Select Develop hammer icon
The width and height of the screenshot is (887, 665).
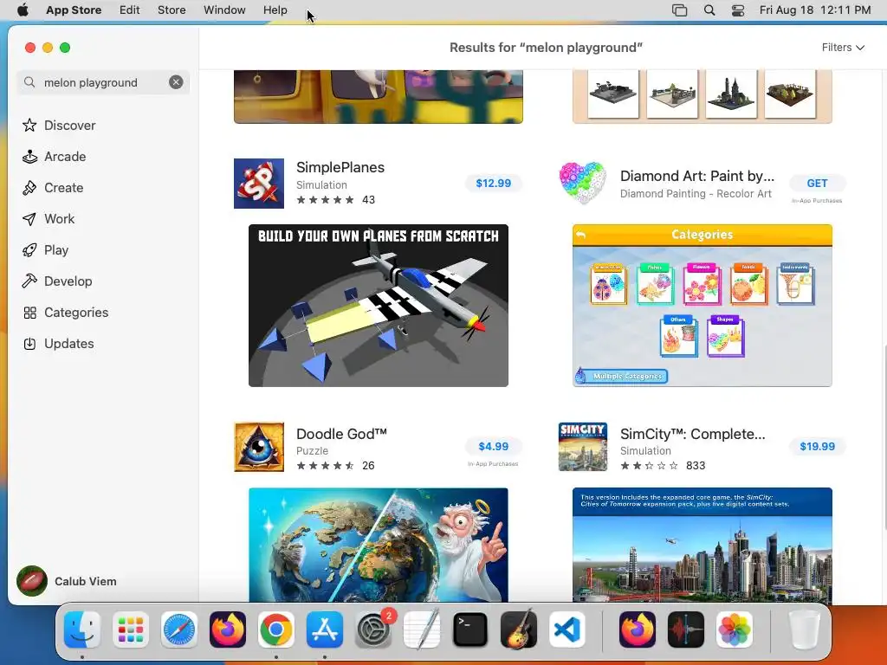[x=29, y=281]
